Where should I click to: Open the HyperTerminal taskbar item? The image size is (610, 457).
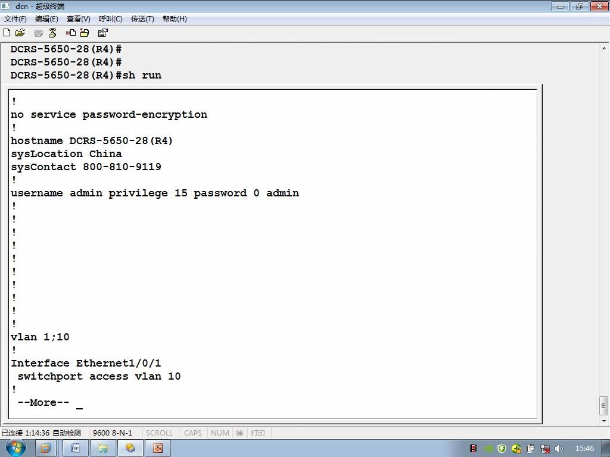coord(130,449)
